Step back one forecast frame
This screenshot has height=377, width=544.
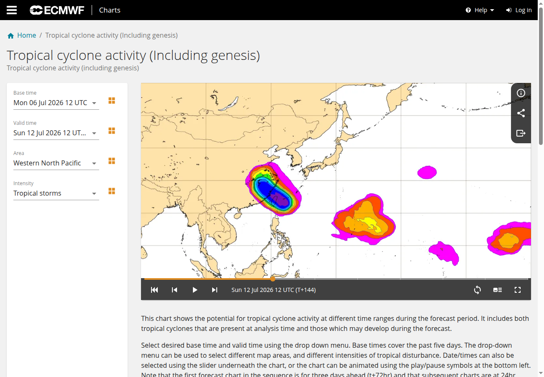(174, 290)
